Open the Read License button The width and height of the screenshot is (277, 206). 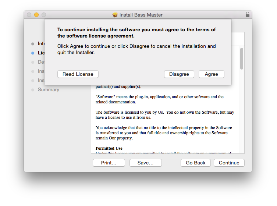(x=78, y=74)
